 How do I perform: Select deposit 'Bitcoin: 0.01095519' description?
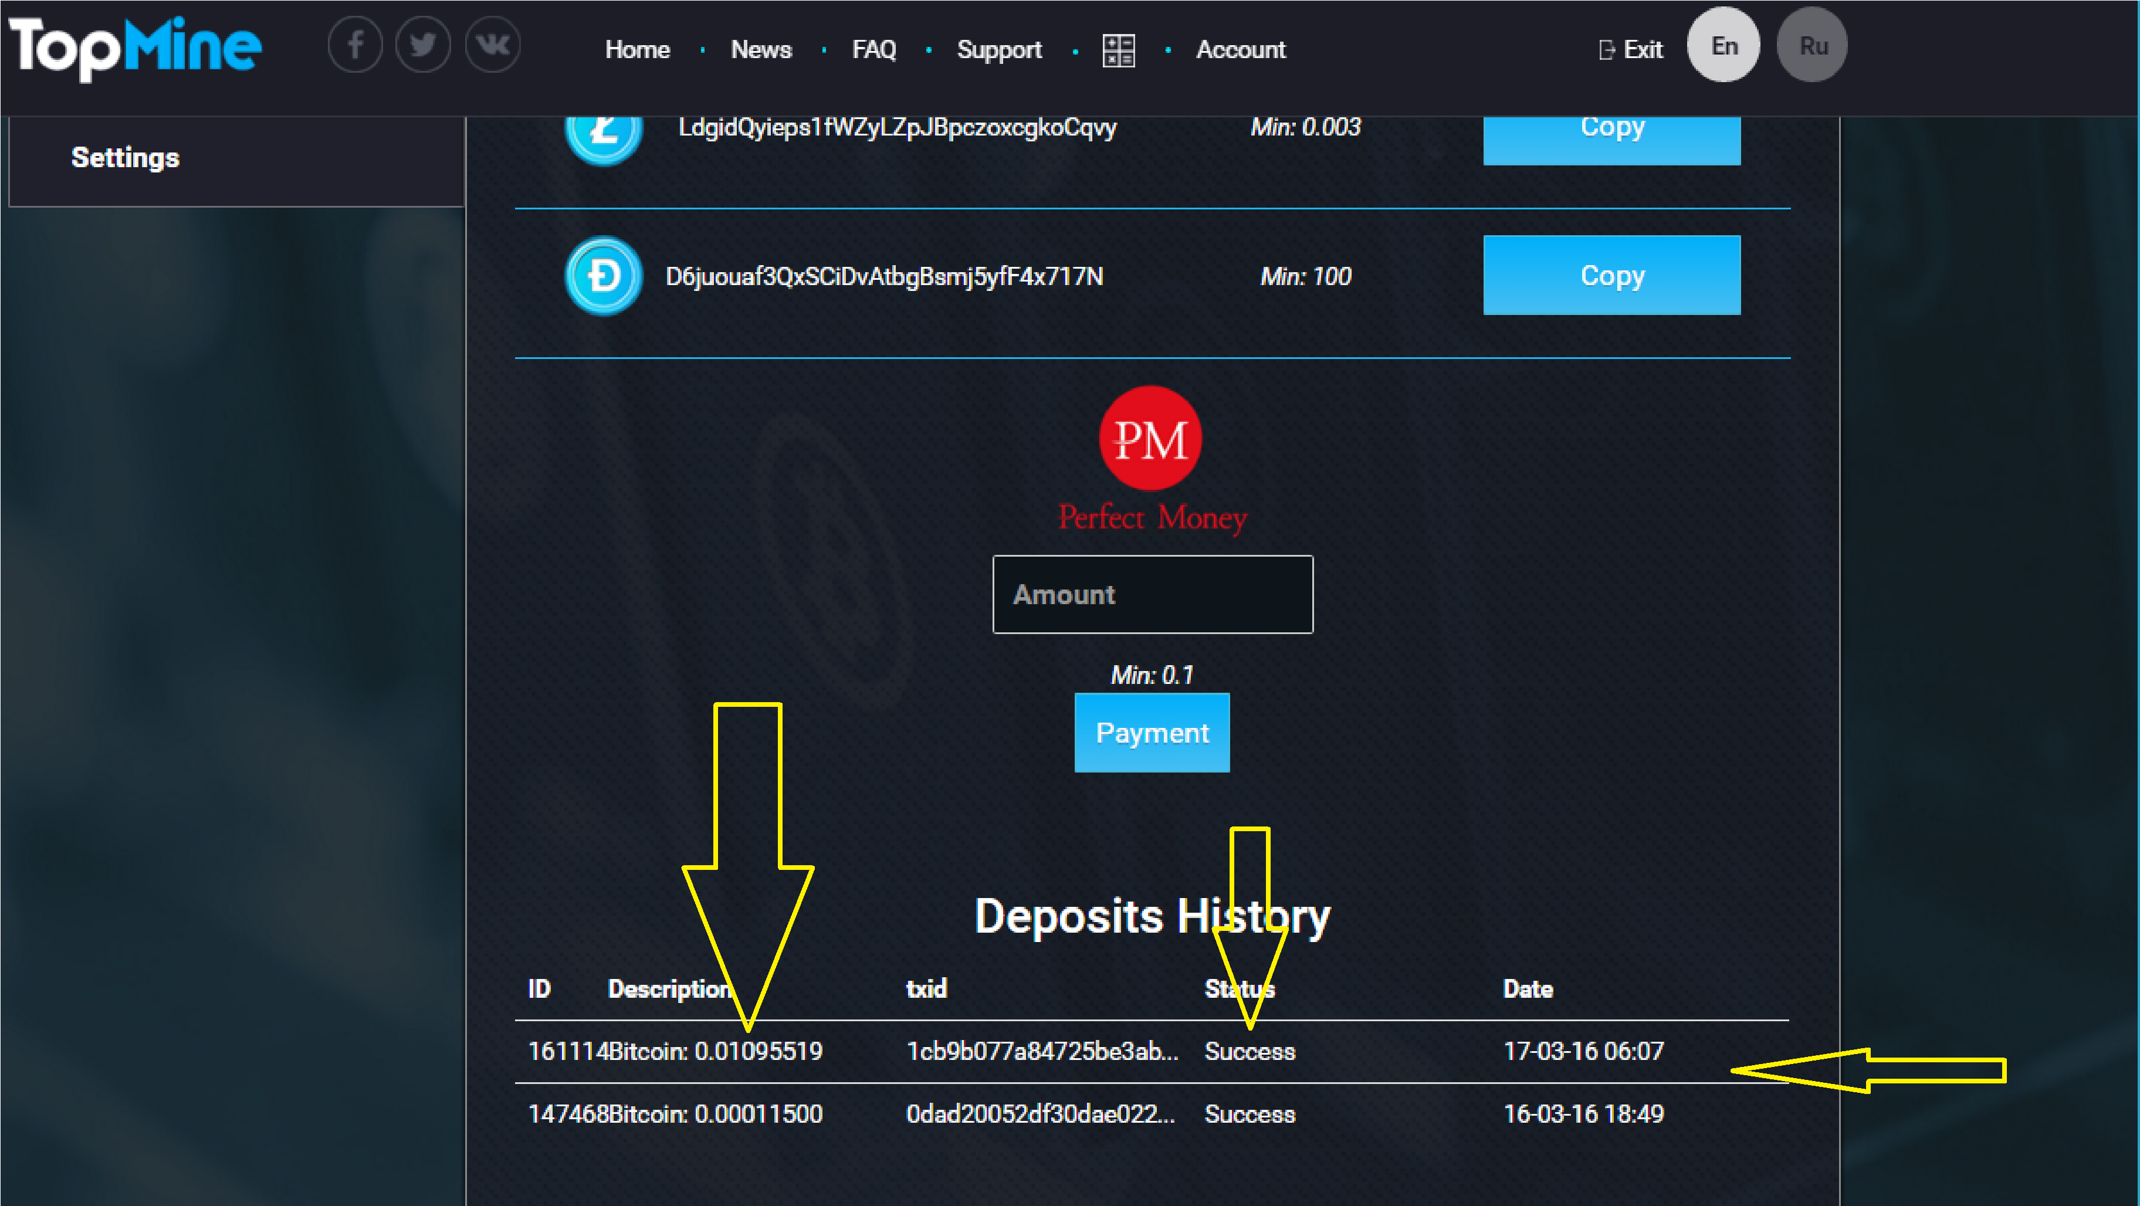point(715,1052)
